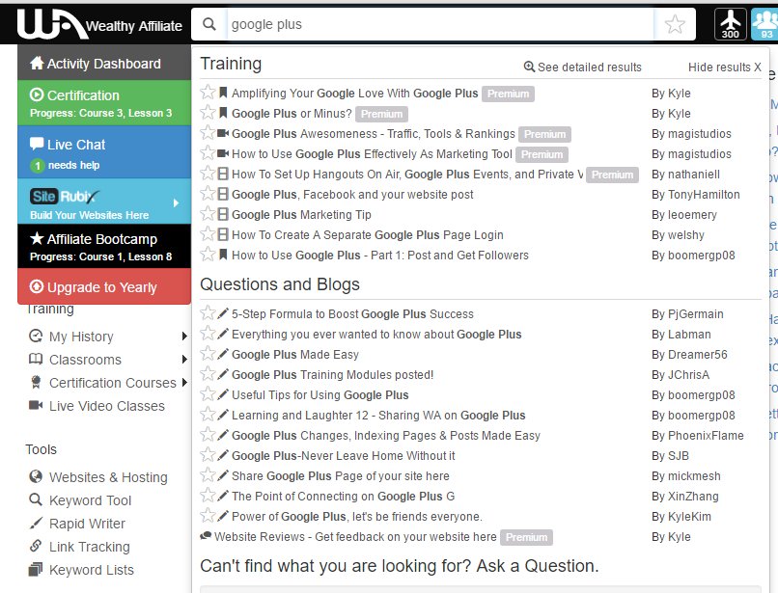The image size is (778, 593).
Task: Click Premium badge on Website Reviews
Action: (x=526, y=537)
